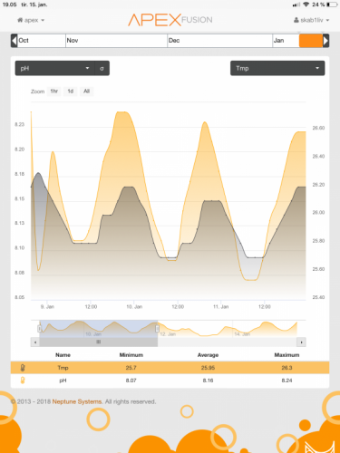The image size is (340, 453).
Task: Expand the apex home menu
Action: (31, 20)
